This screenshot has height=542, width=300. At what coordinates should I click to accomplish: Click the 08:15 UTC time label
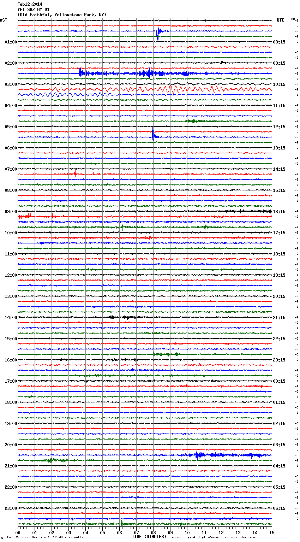click(279, 42)
